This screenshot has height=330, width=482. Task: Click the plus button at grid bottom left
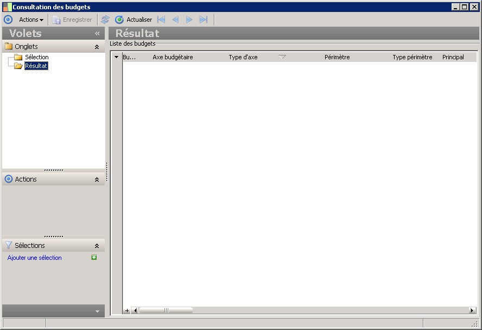127,310
